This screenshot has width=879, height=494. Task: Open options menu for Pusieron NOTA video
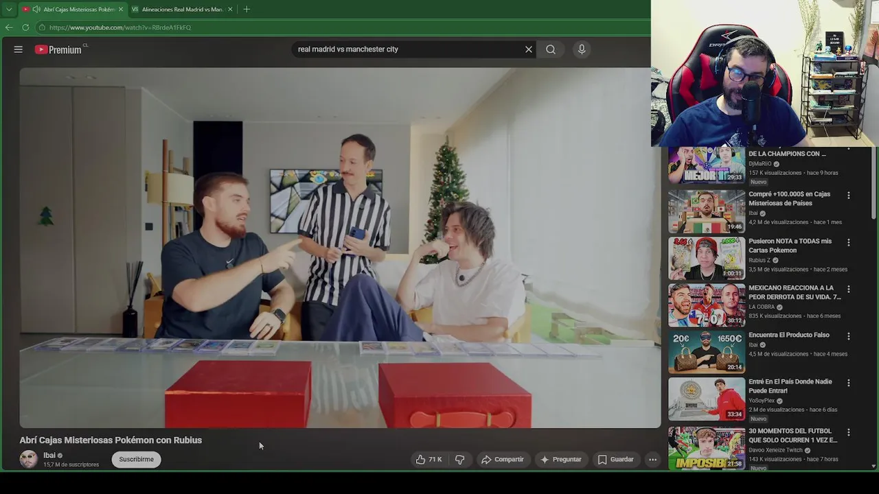click(x=849, y=242)
